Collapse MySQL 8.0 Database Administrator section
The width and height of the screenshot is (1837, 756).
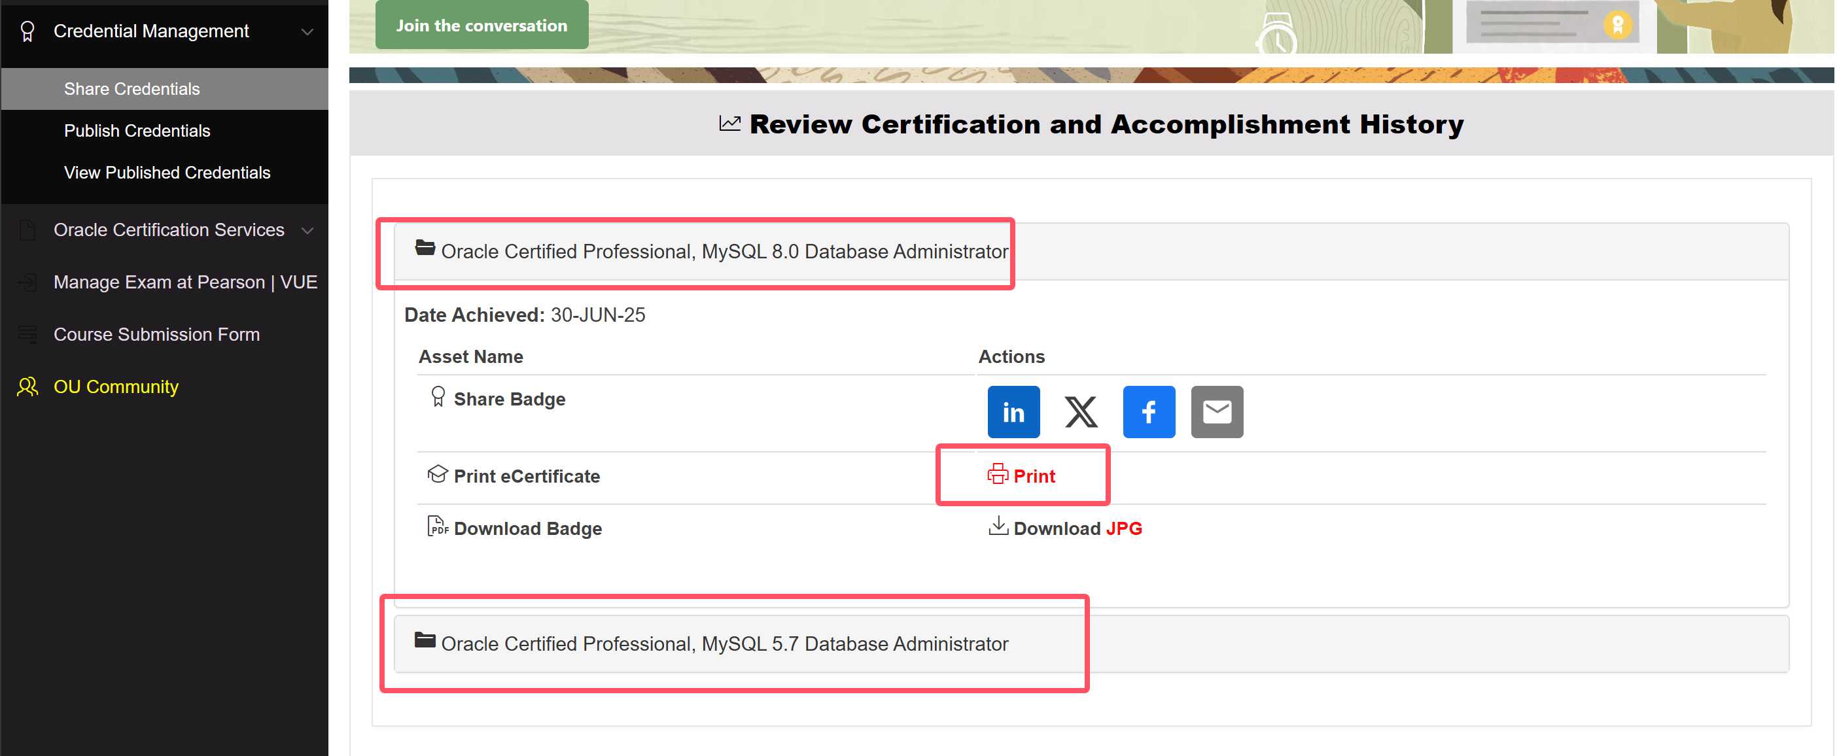point(724,252)
